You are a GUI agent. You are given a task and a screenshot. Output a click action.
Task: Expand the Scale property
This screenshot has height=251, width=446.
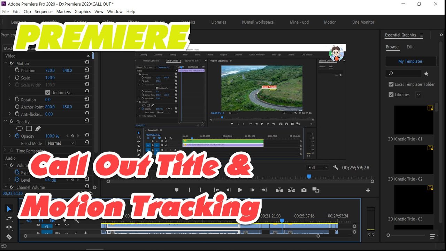pyautogui.click(x=10, y=77)
